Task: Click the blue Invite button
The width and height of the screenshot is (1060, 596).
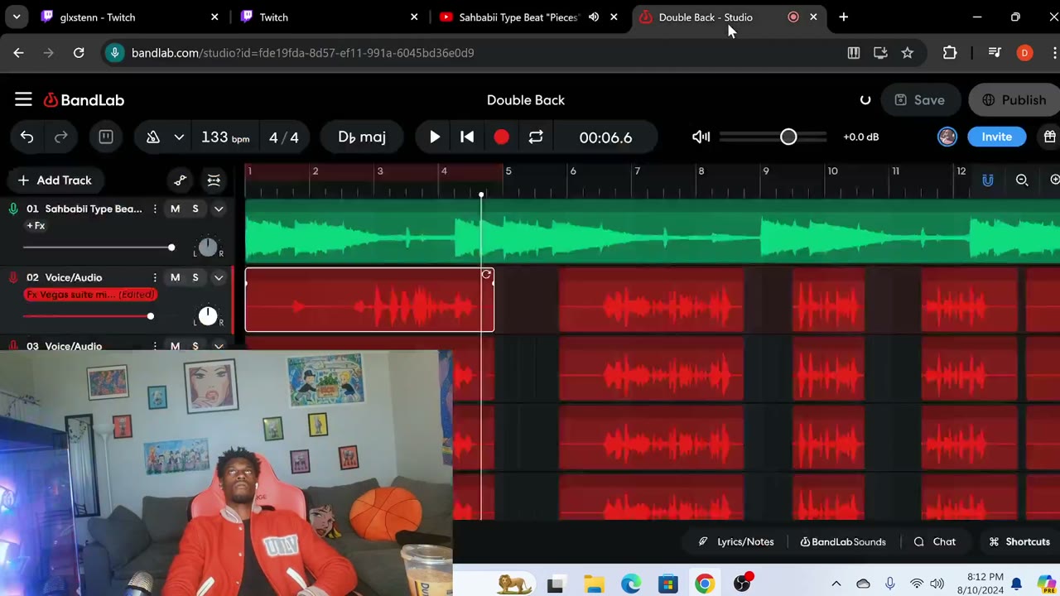Action: coord(996,137)
